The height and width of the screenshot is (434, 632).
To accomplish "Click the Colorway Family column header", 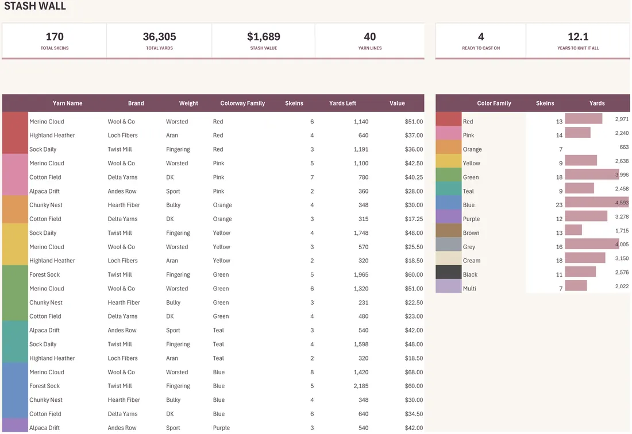I will pos(242,103).
